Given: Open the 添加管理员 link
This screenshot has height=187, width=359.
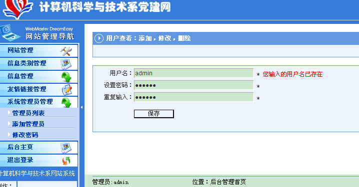Looking at the screenshot, I should tap(28, 124).
